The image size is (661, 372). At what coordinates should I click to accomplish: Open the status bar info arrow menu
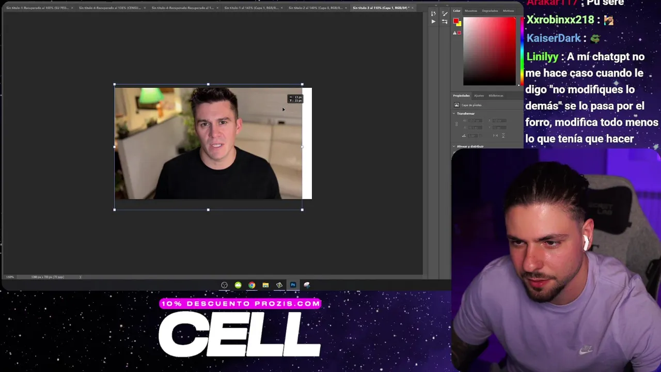[80, 277]
